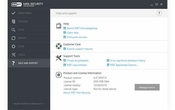Click the 'Help and support' page title

66,13
